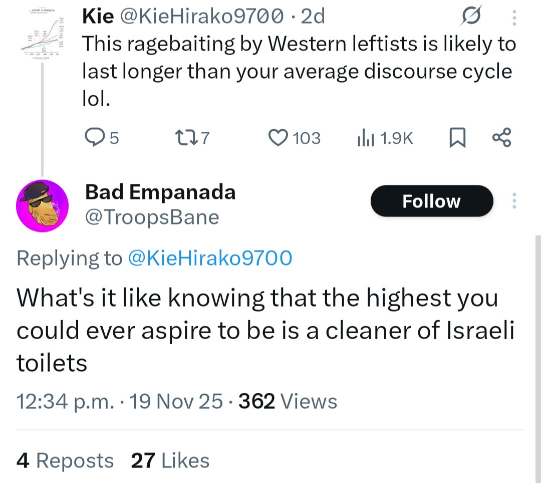
Task: Open Bad Empanada's profile picture
Action: pos(42,205)
